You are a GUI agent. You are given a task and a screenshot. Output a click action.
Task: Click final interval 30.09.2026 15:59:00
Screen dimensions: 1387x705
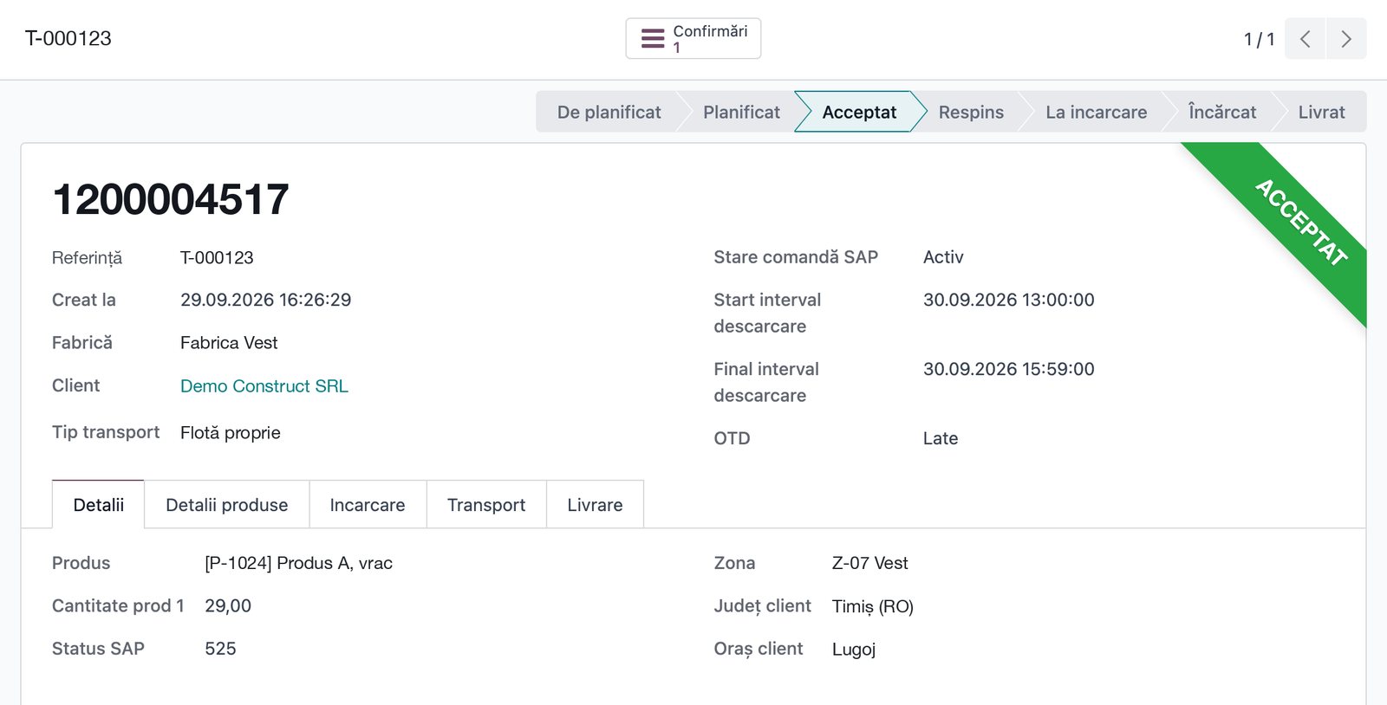point(1009,369)
